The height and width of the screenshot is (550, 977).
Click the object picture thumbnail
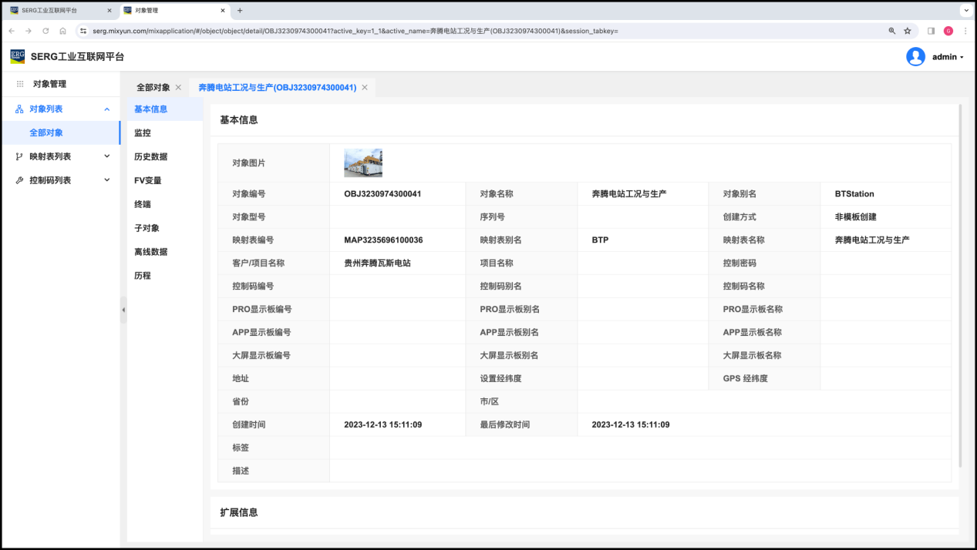pos(363,163)
